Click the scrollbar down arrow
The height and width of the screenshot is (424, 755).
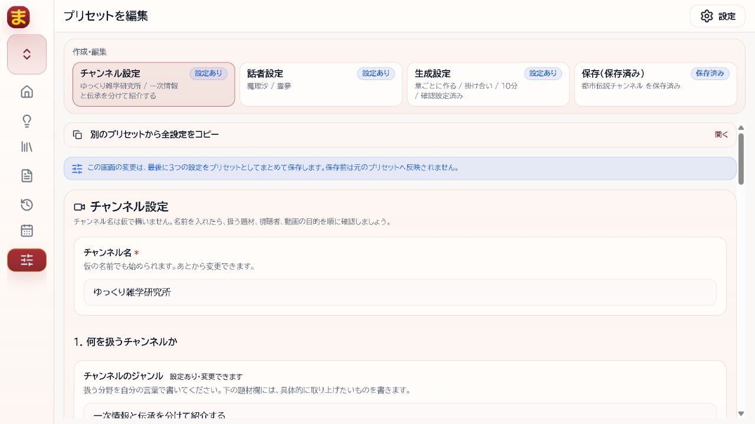(x=741, y=413)
